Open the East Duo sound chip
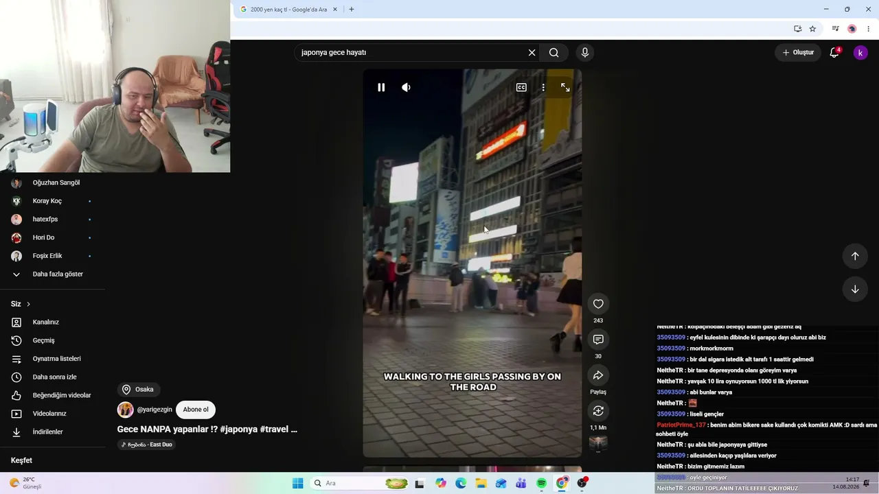 pyautogui.click(x=146, y=445)
